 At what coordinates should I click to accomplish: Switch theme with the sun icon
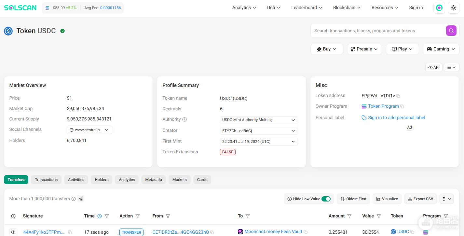454,8
